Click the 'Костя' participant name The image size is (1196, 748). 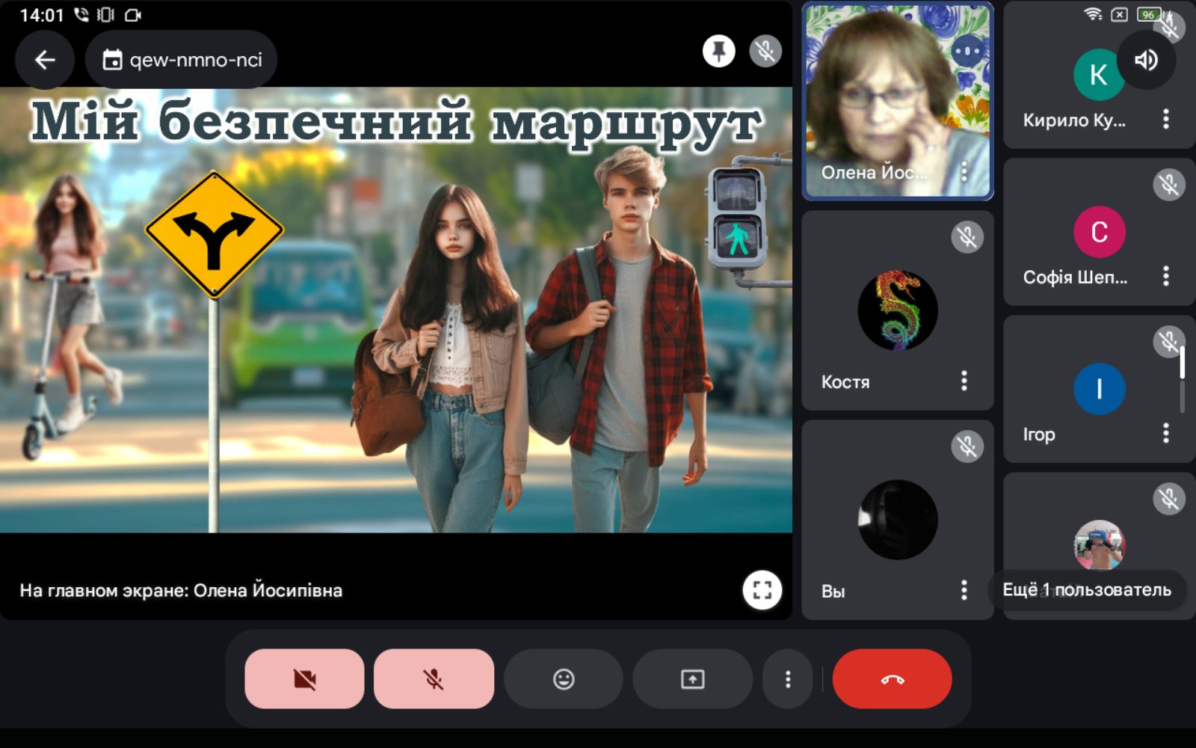(845, 382)
